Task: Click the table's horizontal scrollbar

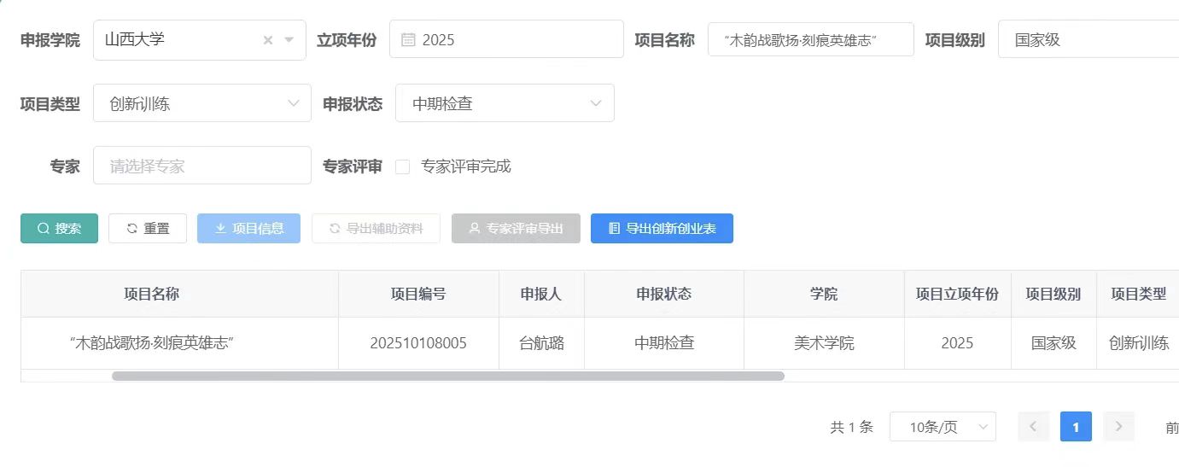Action: point(448,376)
